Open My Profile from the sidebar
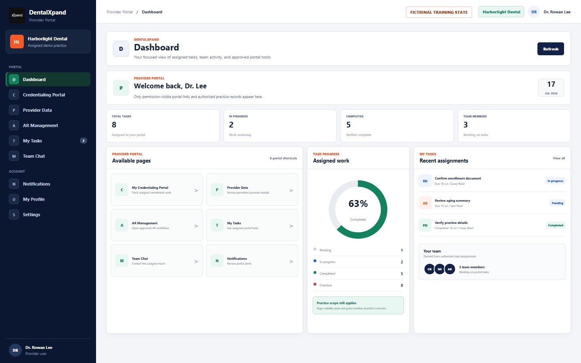This screenshot has width=581, height=363. [48, 199]
